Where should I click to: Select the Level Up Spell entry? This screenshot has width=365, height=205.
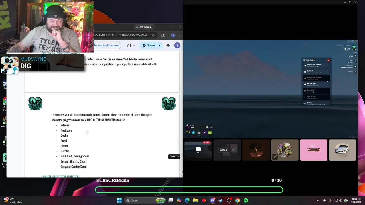[x=316, y=97]
